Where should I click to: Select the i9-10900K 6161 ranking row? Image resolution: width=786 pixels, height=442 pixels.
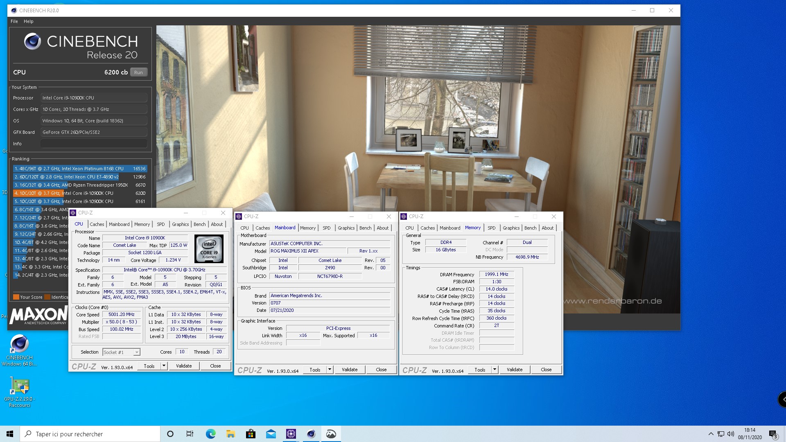pos(79,201)
